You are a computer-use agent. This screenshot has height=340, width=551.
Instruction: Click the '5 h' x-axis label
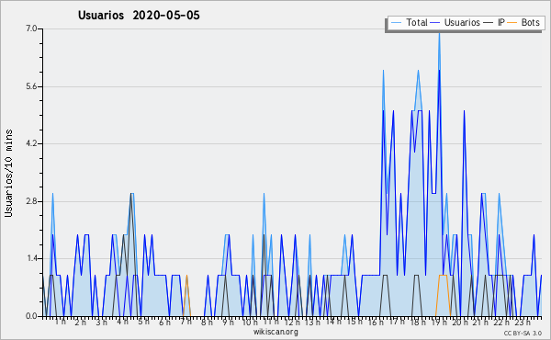coord(143,322)
